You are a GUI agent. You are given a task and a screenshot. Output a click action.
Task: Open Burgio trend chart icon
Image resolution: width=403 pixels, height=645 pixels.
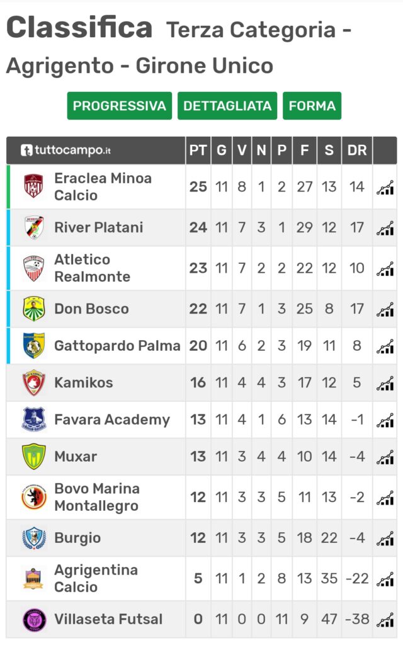point(385,539)
